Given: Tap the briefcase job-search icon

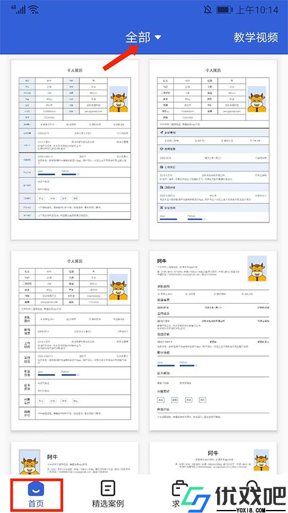Looking at the screenshot, I should click(x=178, y=488).
